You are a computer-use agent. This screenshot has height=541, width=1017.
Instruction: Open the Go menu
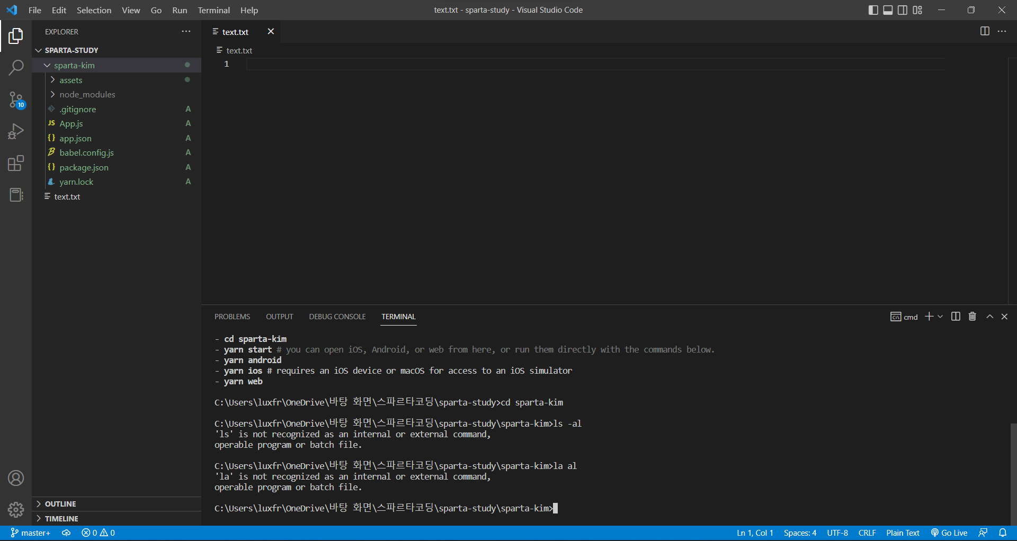click(156, 10)
